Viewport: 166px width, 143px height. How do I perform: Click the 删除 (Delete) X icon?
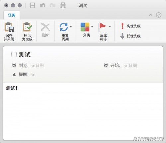45,27
